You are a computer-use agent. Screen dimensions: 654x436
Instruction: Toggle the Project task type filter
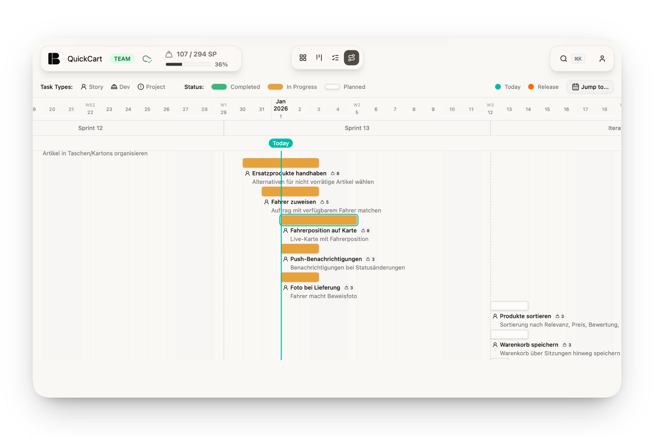point(152,87)
